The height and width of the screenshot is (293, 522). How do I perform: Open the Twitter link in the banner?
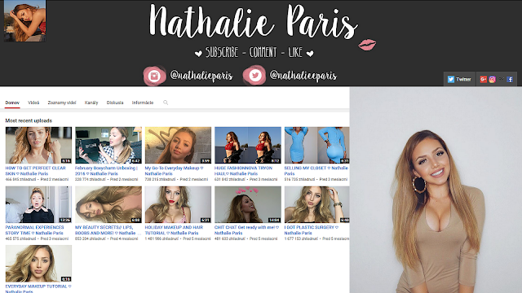pyautogui.click(x=459, y=79)
